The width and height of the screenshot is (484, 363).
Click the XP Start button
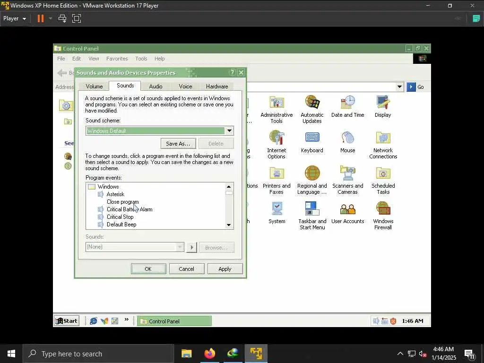click(66, 321)
